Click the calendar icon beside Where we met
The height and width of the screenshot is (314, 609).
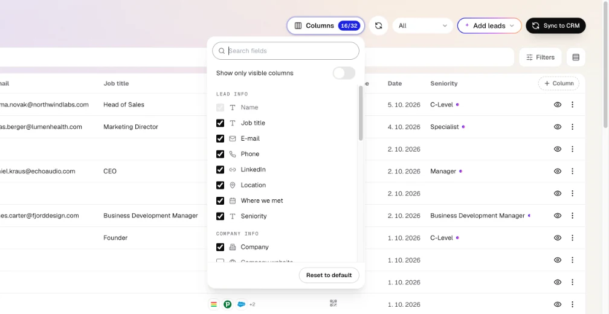(233, 200)
